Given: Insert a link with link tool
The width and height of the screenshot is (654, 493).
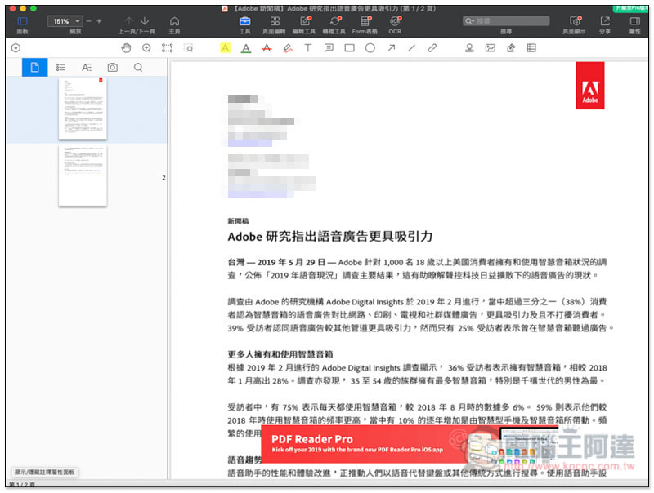Looking at the screenshot, I should pyautogui.click(x=432, y=48).
